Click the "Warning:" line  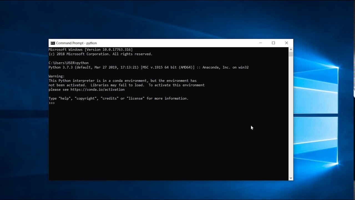[x=57, y=76]
